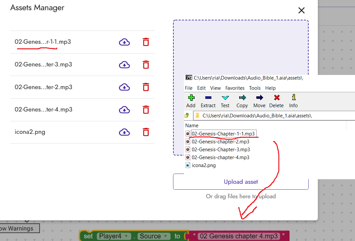The height and width of the screenshot is (241, 355).
Task: Close the Assets Manager dialog
Action: (x=301, y=11)
